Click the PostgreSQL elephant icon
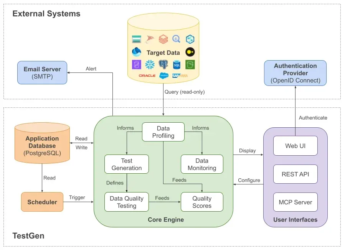Screen dimensions: 345x250 click(163, 65)
